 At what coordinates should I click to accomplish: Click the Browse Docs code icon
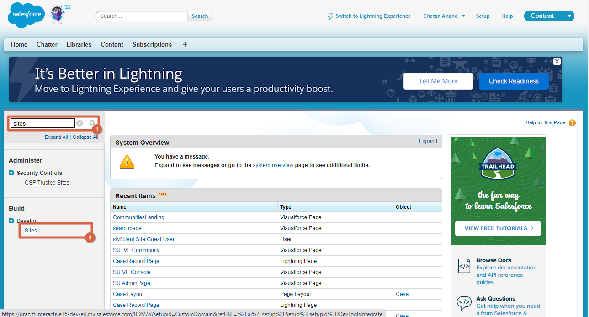click(464, 265)
